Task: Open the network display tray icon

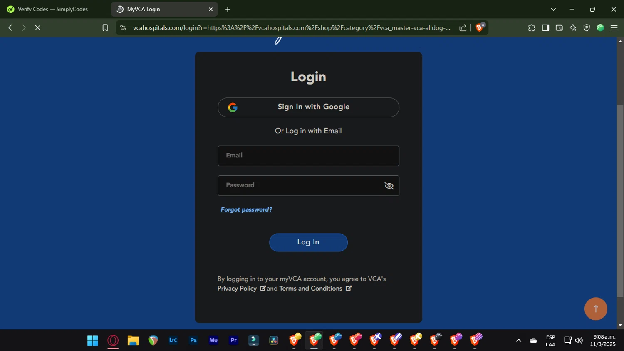Action: pyautogui.click(x=567, y=341)
